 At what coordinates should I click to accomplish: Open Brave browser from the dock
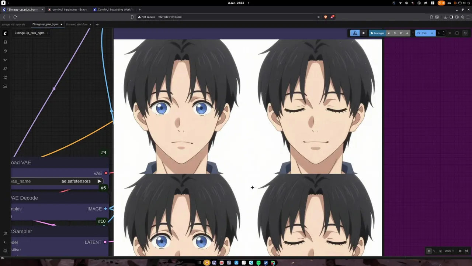coord(207,263)
